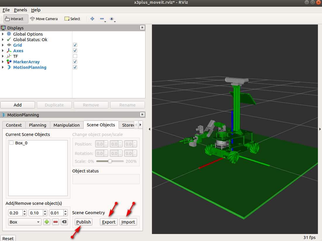Click the blue plus toolbar icon
This screenshot has width=322, height=241.
(92, 19)
